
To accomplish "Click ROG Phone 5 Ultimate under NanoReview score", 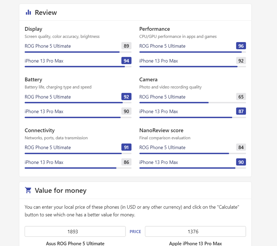I will [162, 148].
